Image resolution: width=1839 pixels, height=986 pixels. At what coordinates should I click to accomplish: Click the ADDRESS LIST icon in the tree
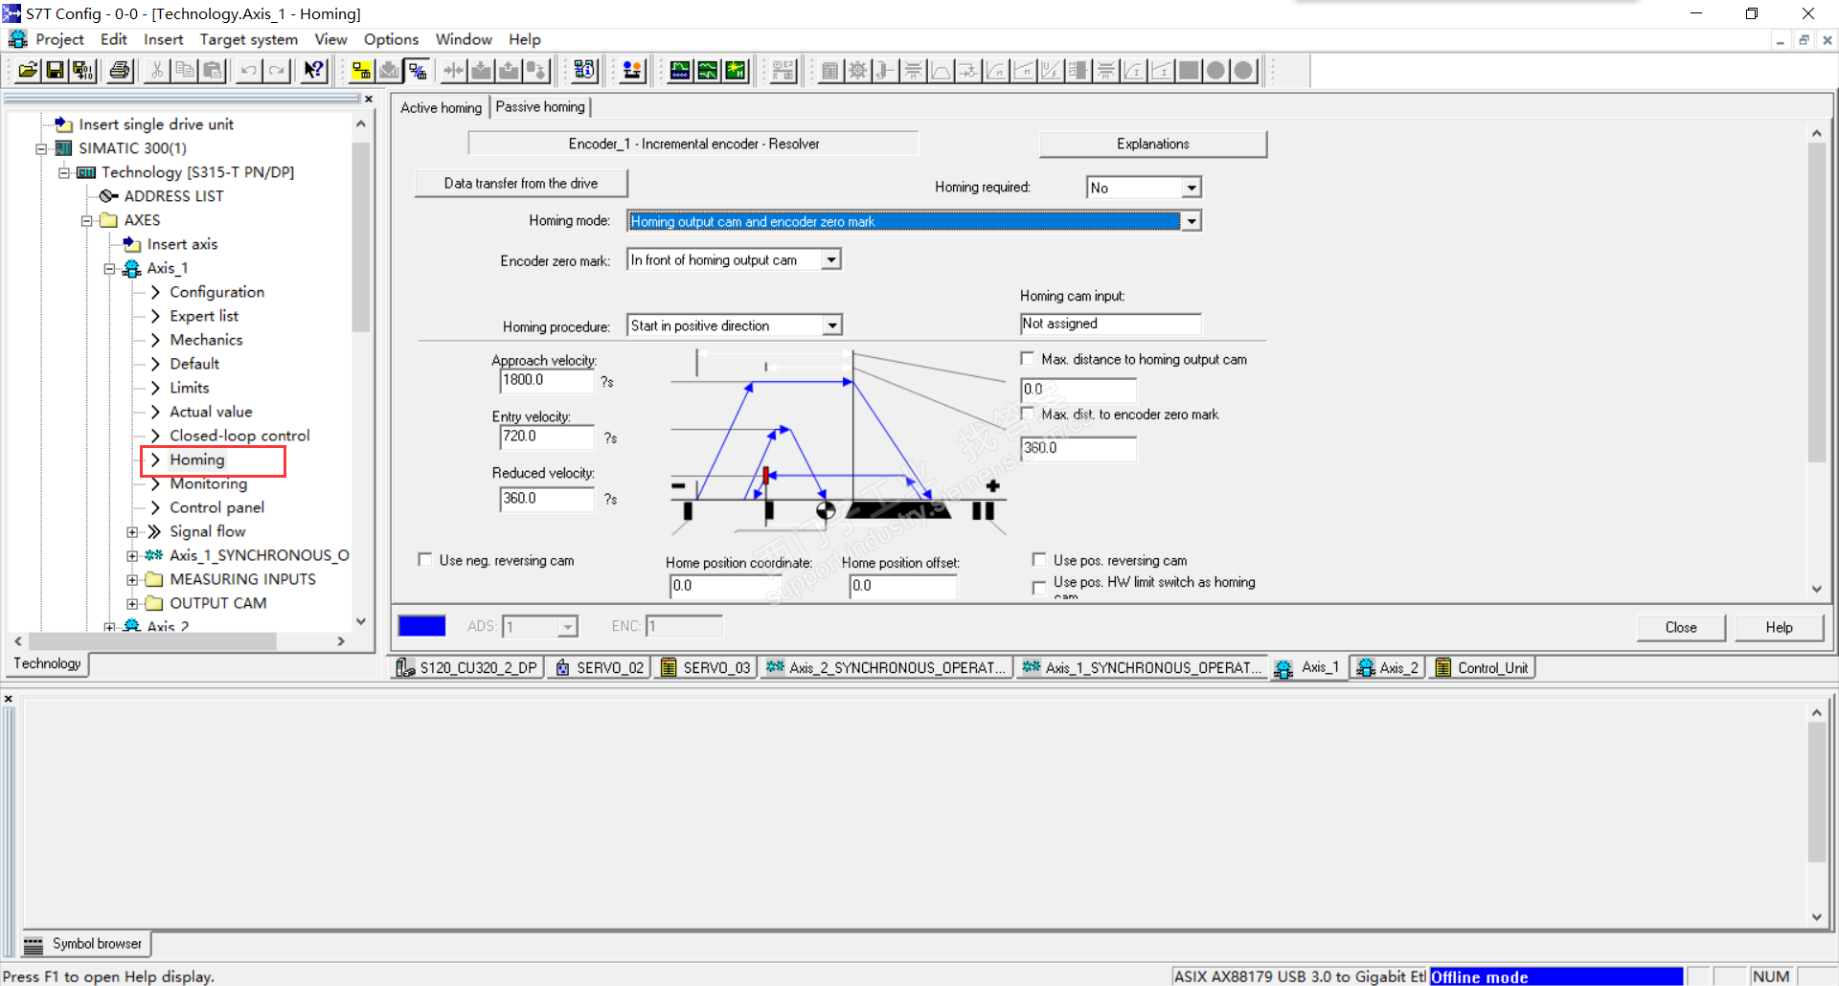tap(109, 196)
